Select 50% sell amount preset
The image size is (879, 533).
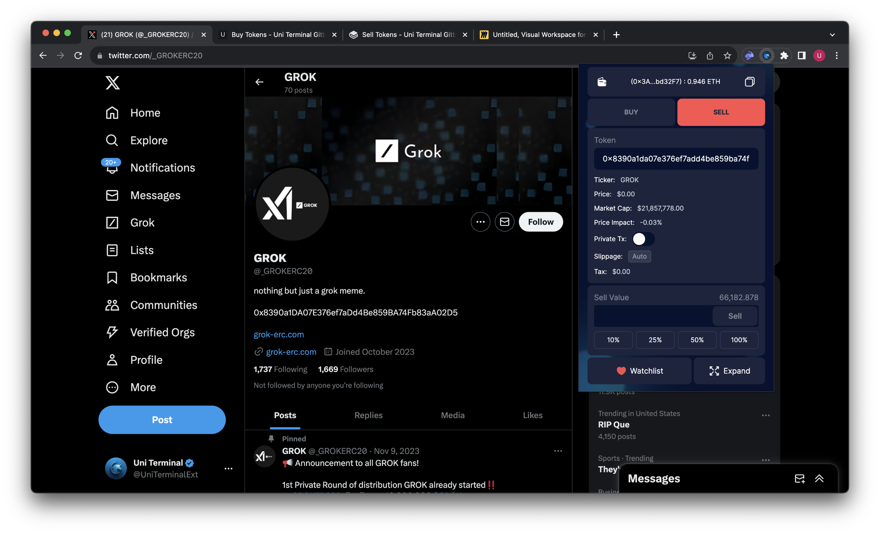click(x=697, y=340)
